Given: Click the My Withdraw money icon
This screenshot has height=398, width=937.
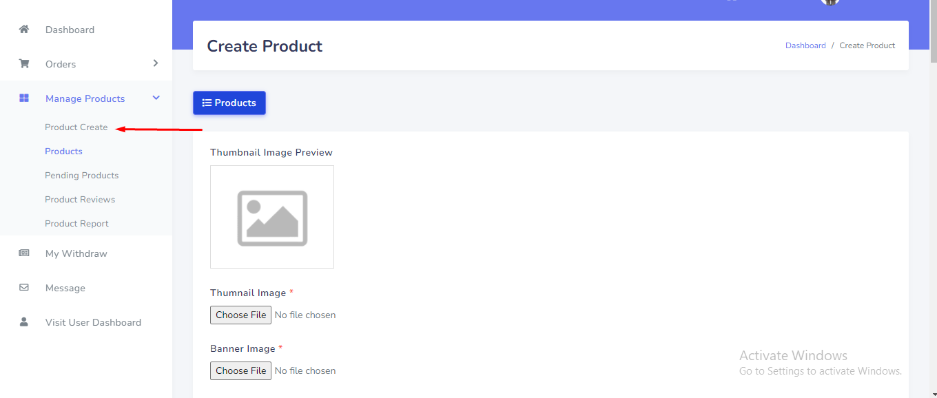Looking at the screenshot, I should [x=24, y=253].
